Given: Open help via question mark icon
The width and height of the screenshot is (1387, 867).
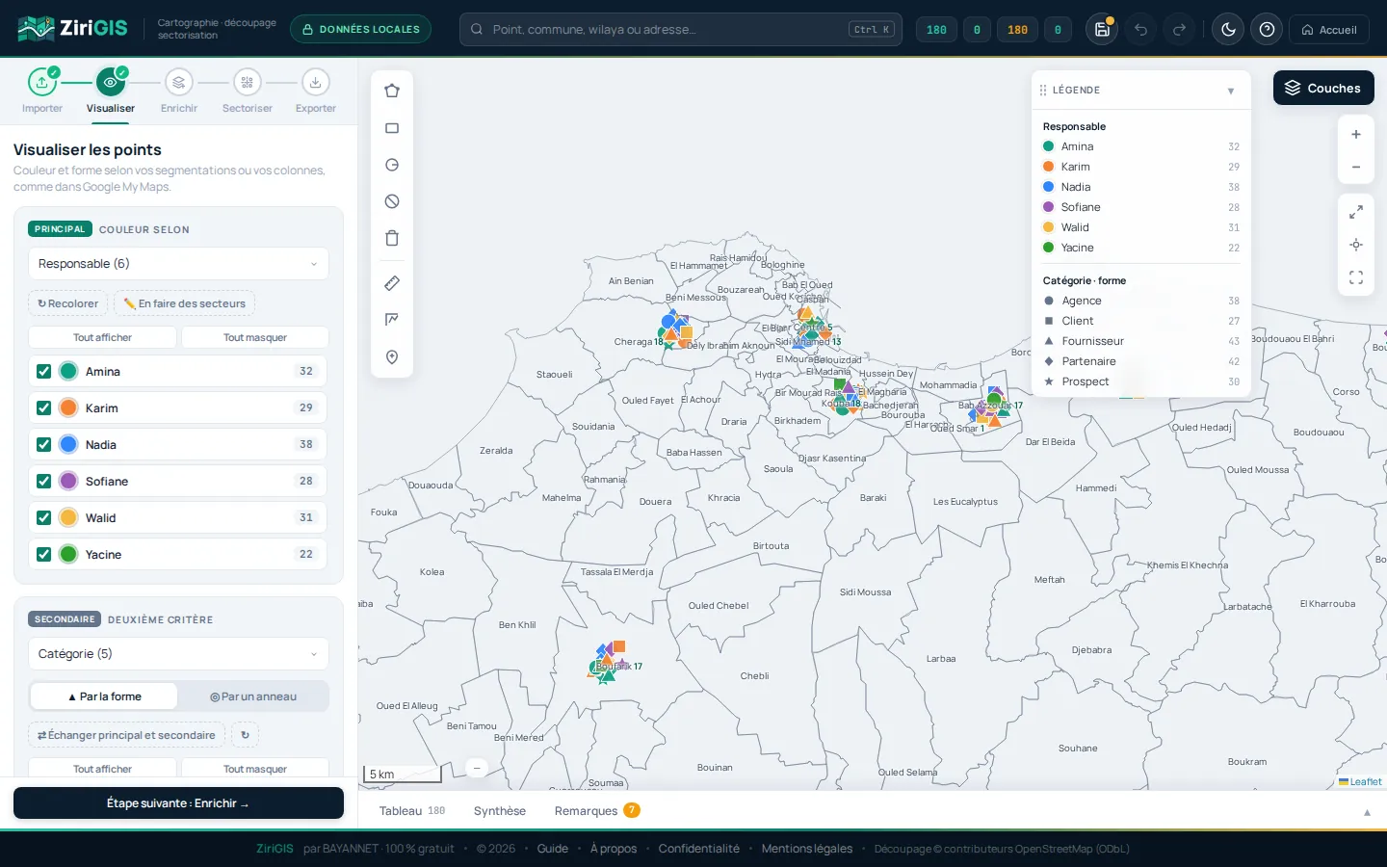Looking at the screenshot, I should click(1267, 30).
